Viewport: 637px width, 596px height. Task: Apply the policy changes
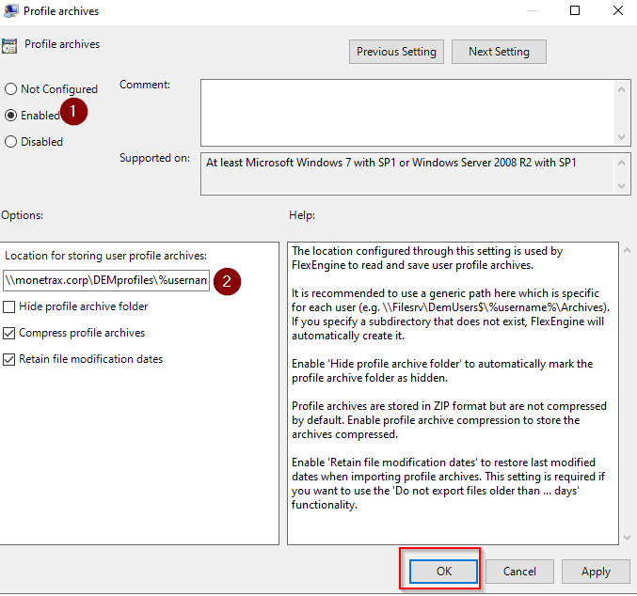(596, 571)
